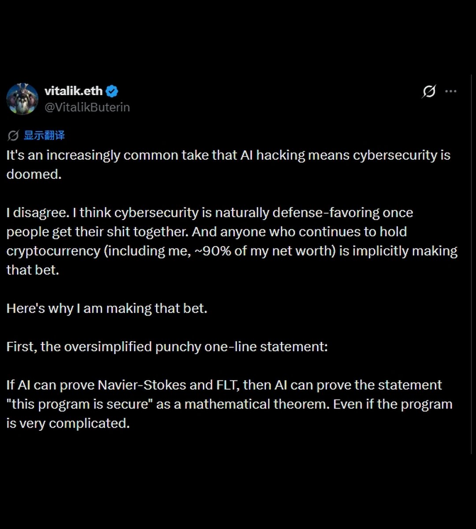Click the thin vertical scrollbar at right edge
Screen dimensions: 476x529
[471, 264]
